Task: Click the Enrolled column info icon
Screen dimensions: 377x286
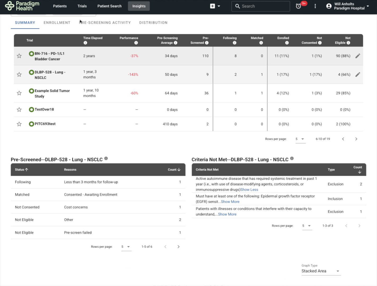Action: point(287,43)
